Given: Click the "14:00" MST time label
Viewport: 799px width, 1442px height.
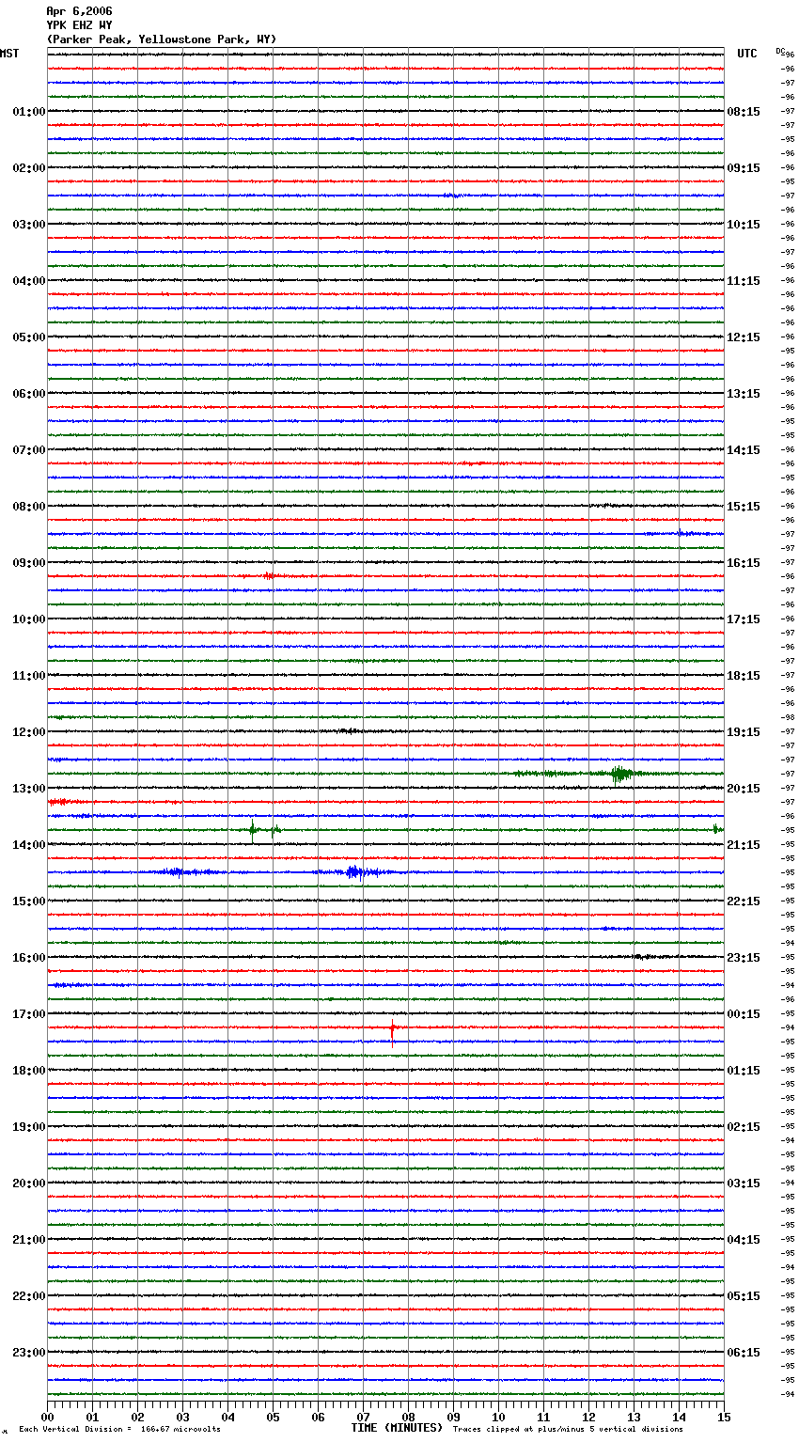Looking at the screenshot, I should pos(29,845).
